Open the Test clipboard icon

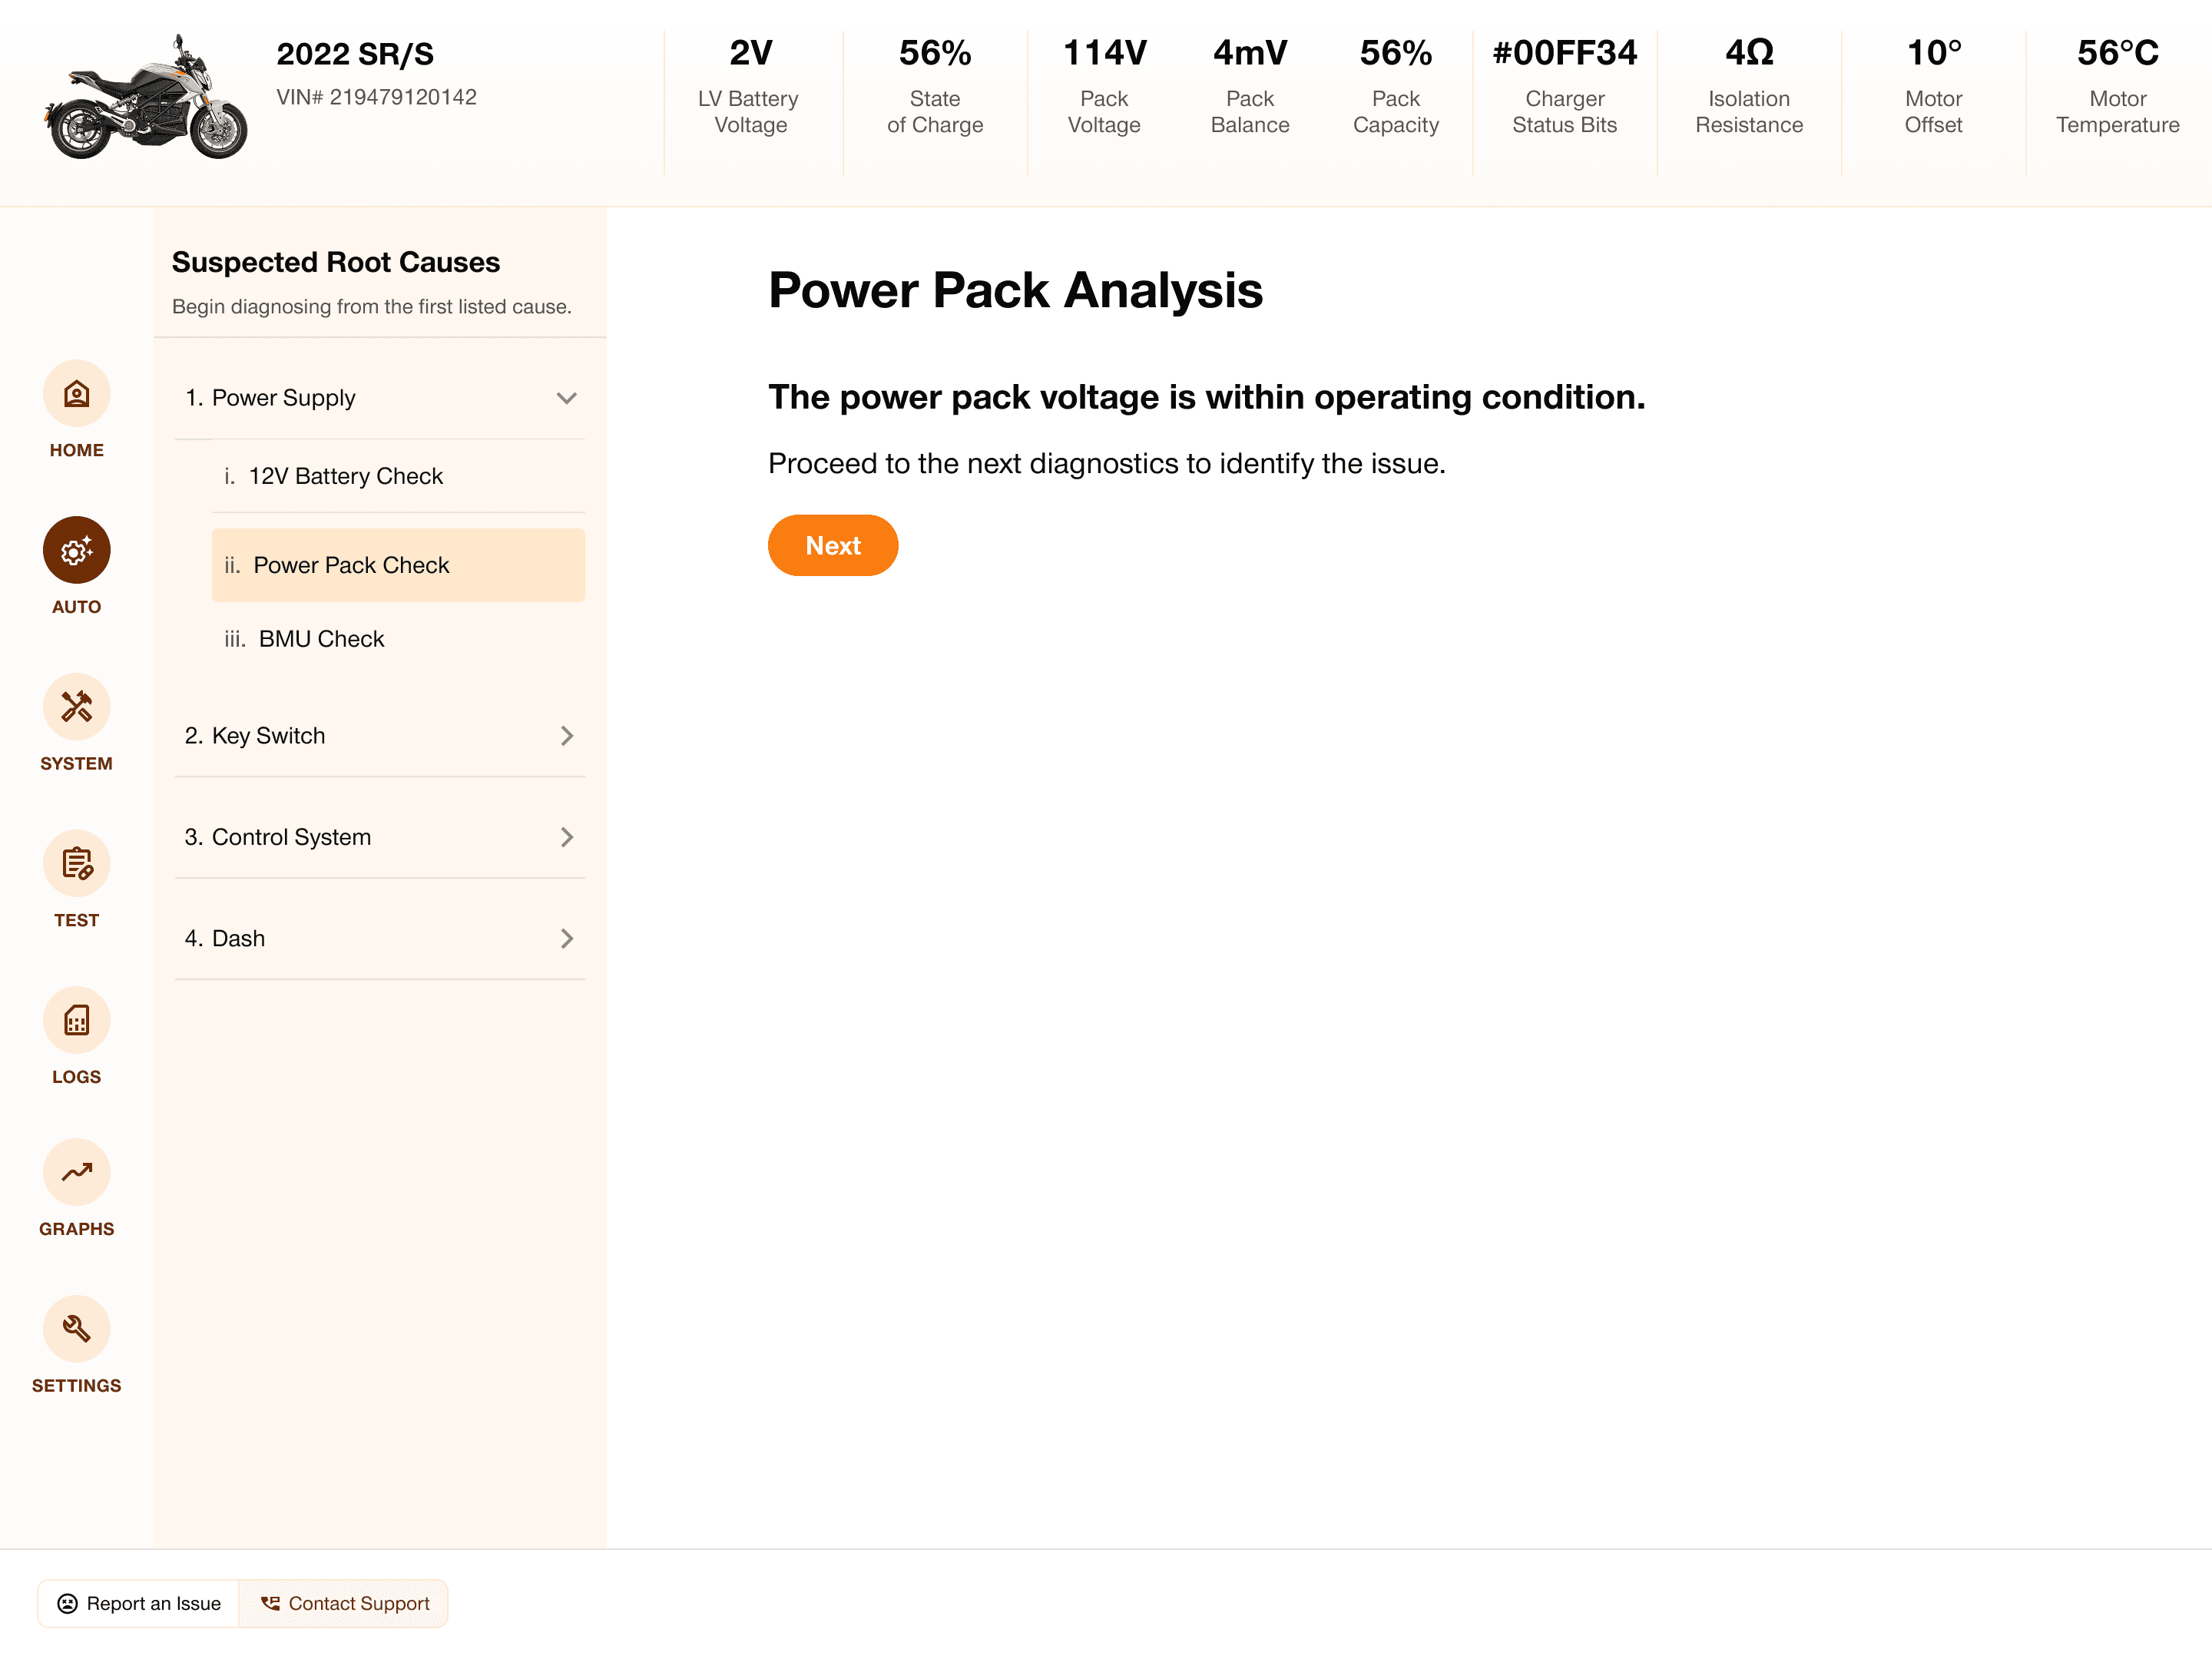pyautogui.click(x=76, y=863)
